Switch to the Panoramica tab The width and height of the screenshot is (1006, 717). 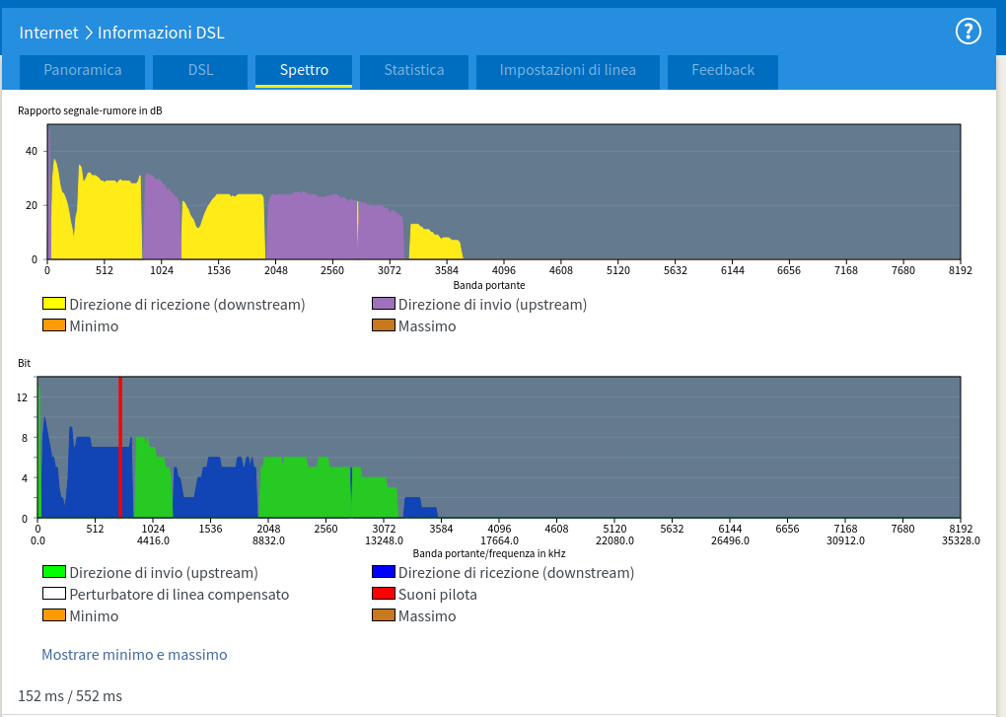[82, 71]
